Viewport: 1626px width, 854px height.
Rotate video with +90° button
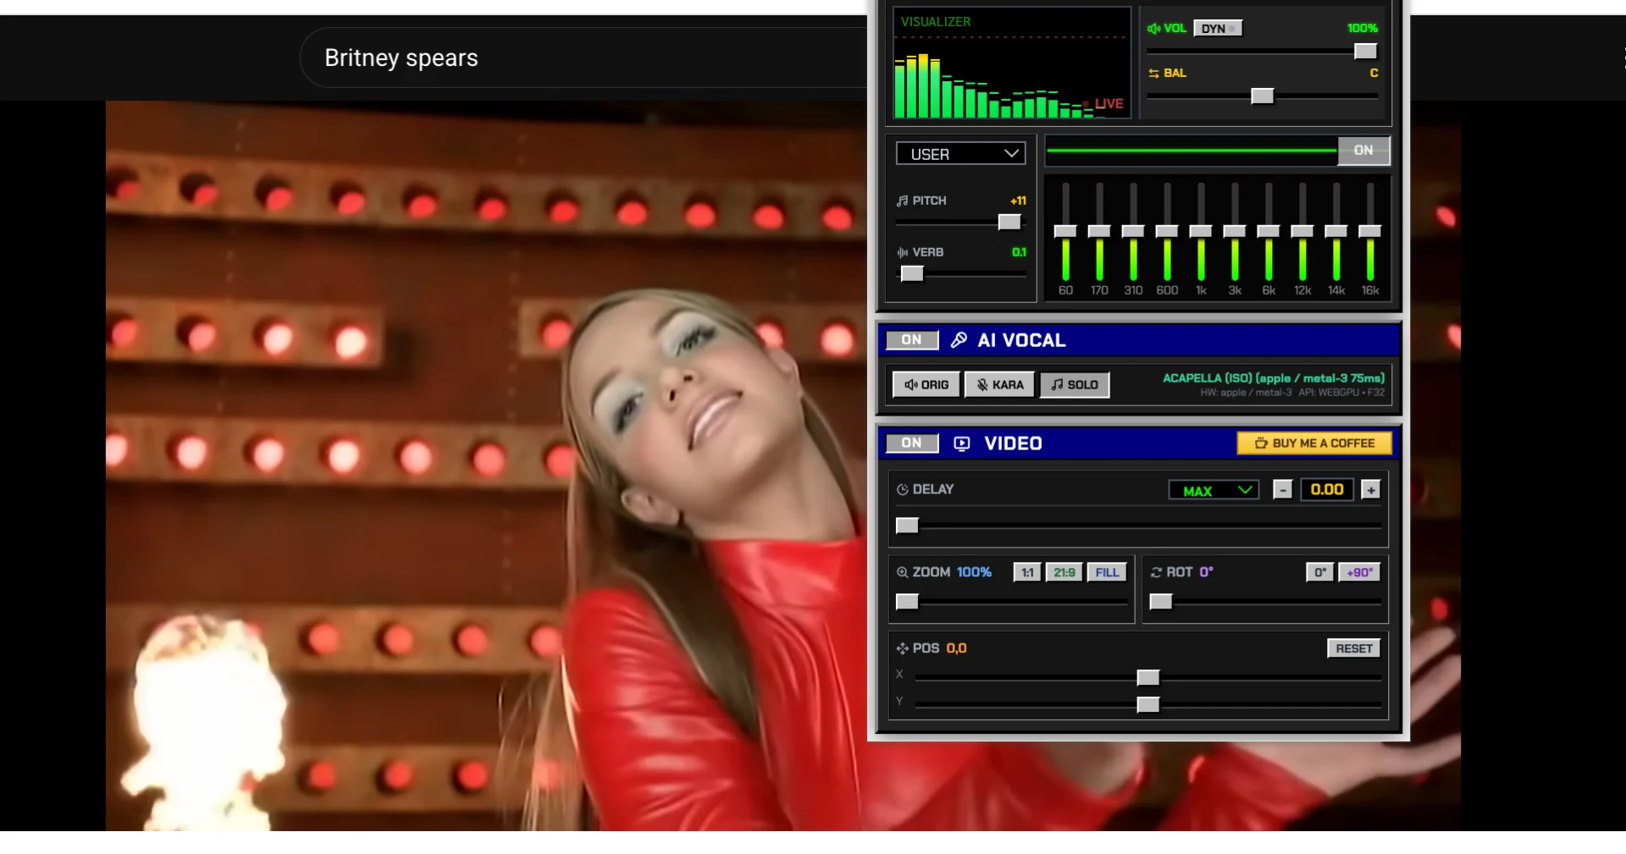coord(1359,573)
